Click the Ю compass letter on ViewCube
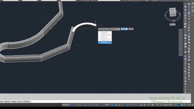Viewport: 194px width, 109px height. pos(174,21)
